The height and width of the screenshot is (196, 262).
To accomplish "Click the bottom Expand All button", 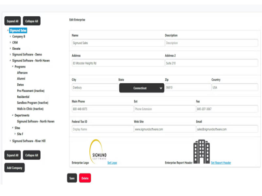I will coord(12,155).
